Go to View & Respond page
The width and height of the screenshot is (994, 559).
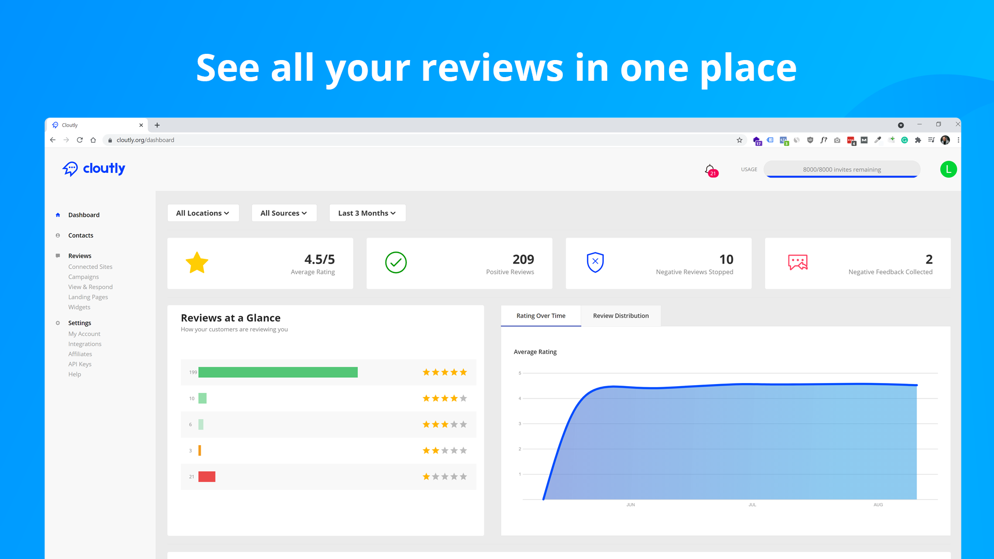pyautogui.click(x=90, y=287)
